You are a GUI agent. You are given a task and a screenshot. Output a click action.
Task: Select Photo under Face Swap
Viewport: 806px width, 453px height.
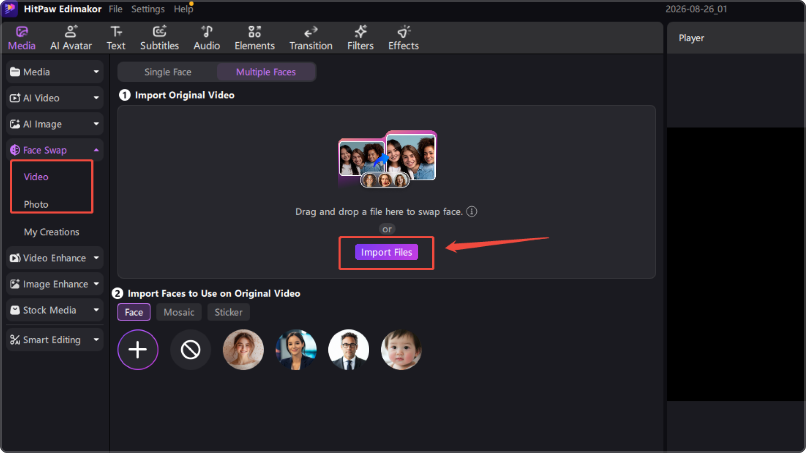pyautogui.click(x=36, y=204)
